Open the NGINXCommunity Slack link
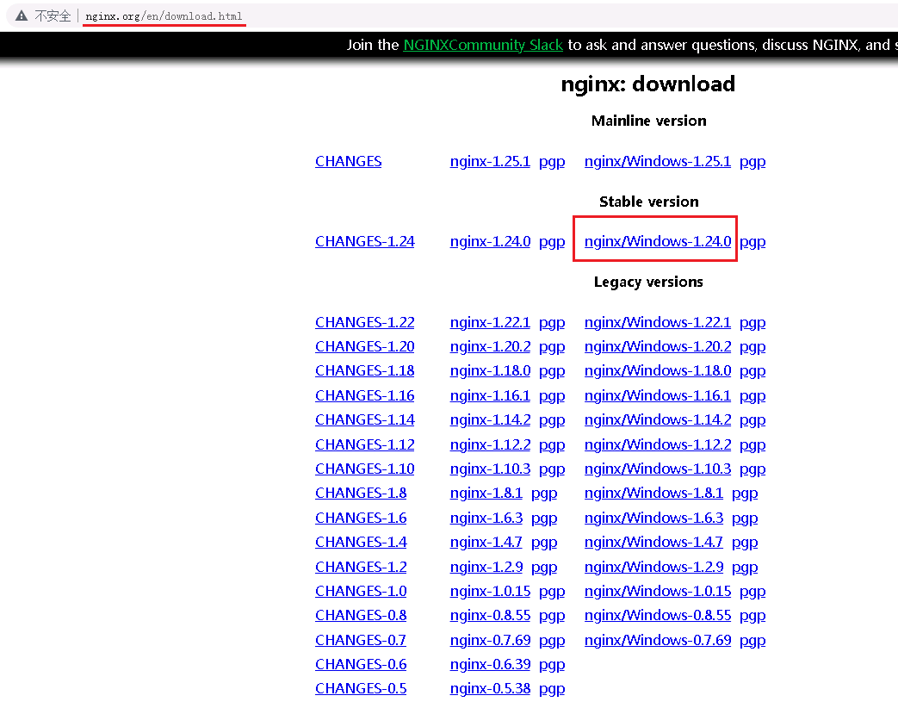This screenshot has height=708, width=898. click(483, 45)
